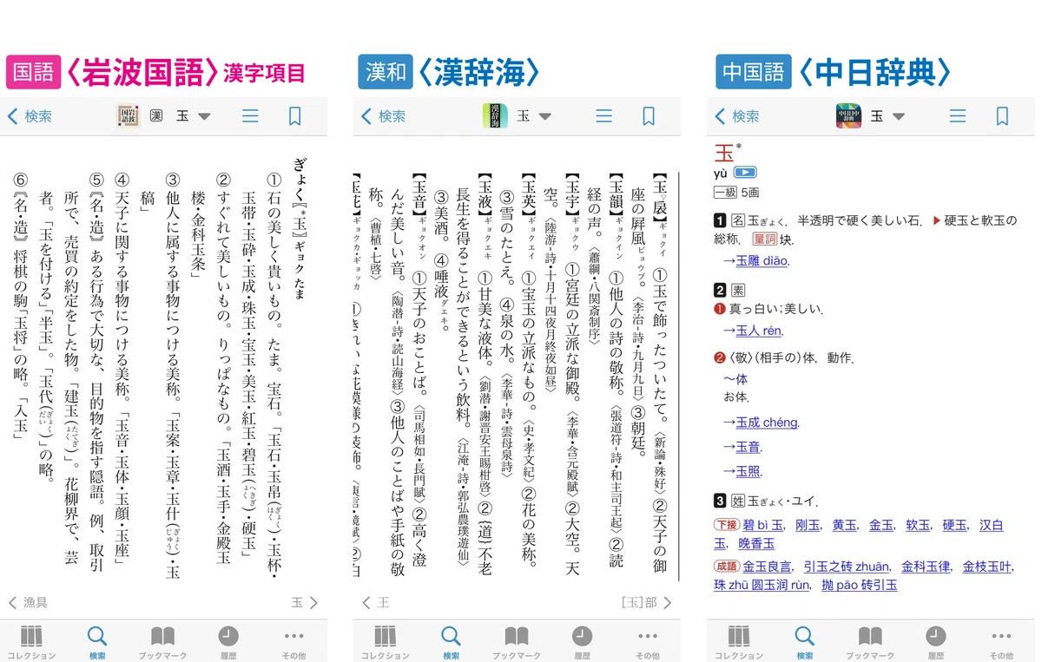1042x662 pixels.
Task: Open ブックマーク tab in 岩波国語 panel
Action: coord(162,642)
